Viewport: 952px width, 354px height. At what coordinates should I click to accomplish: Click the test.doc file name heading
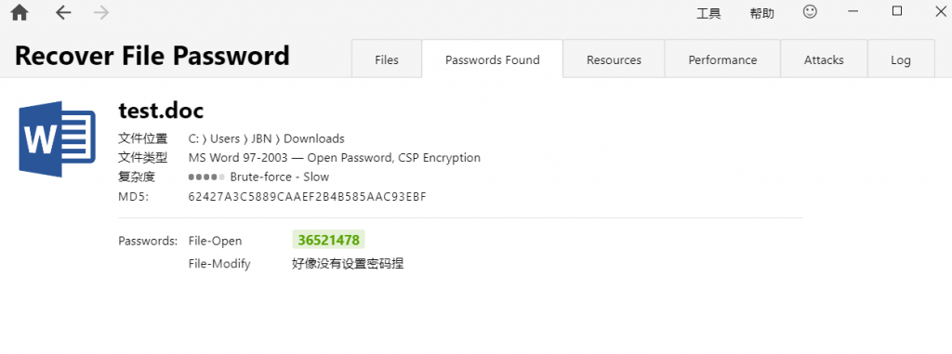(x=161, y=111)
